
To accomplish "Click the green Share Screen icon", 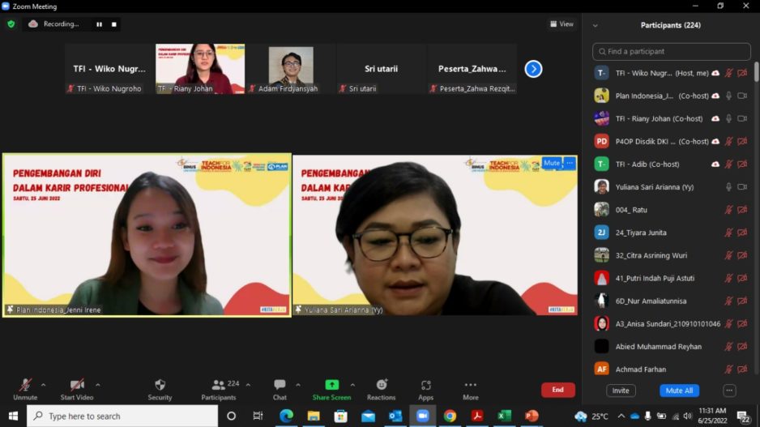I will (332, 385).
